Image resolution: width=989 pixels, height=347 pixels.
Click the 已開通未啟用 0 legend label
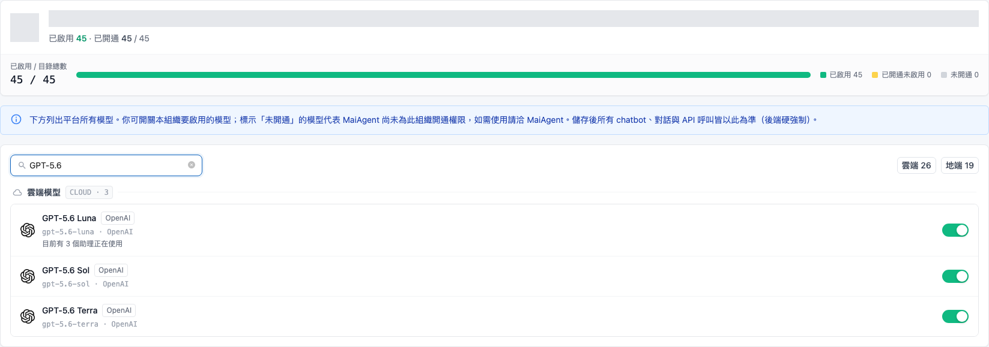coord(906,75)
